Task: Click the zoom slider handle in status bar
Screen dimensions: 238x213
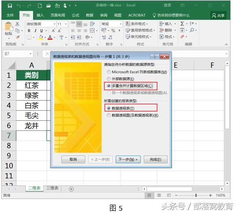Action: pos(196,195)
